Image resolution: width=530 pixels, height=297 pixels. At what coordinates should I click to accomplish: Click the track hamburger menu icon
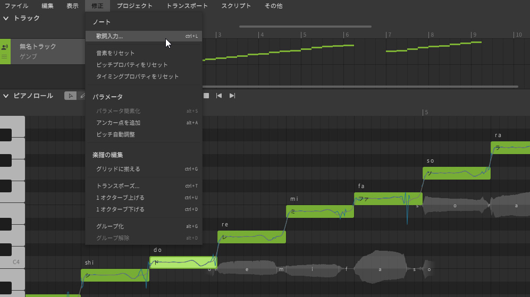click(4, 57)
